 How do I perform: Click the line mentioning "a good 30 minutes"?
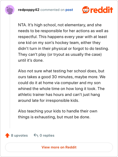[62, 77]
